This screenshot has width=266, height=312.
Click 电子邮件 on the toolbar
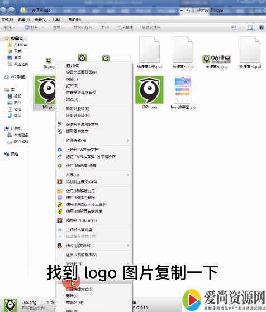(125, 27)
